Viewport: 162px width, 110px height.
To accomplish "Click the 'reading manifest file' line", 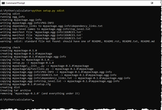I will pos(41,35).
